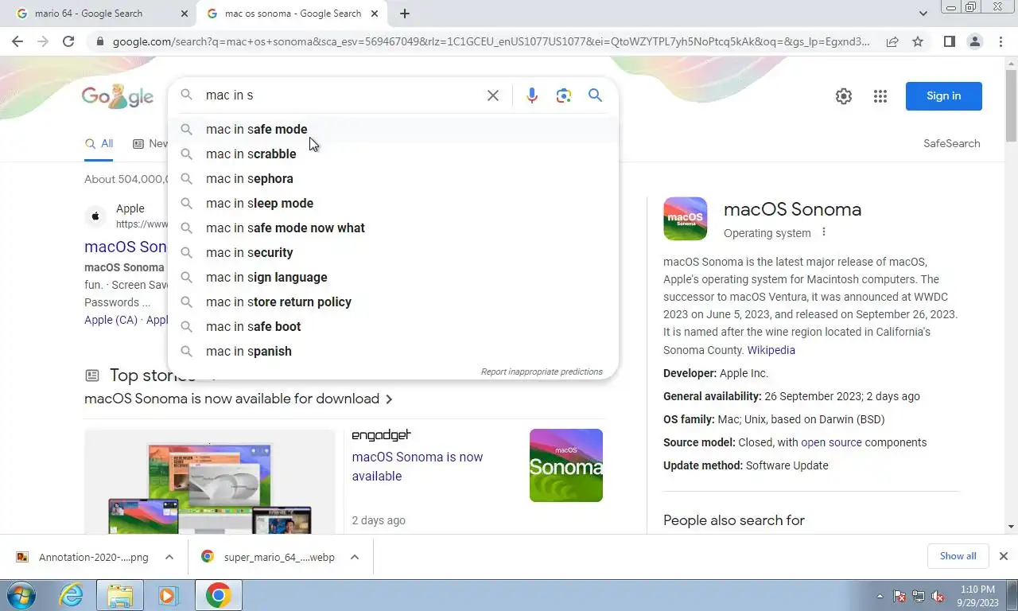The image size is (1018, 611).
Task: Open Annotation-2020 png downloaded file
Action: (x=82, y=557)
